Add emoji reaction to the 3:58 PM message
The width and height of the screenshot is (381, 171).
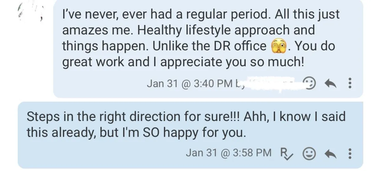pyautogui.click(x=309, y=153)
